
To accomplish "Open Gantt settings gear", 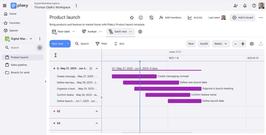I will click(252, 44).
